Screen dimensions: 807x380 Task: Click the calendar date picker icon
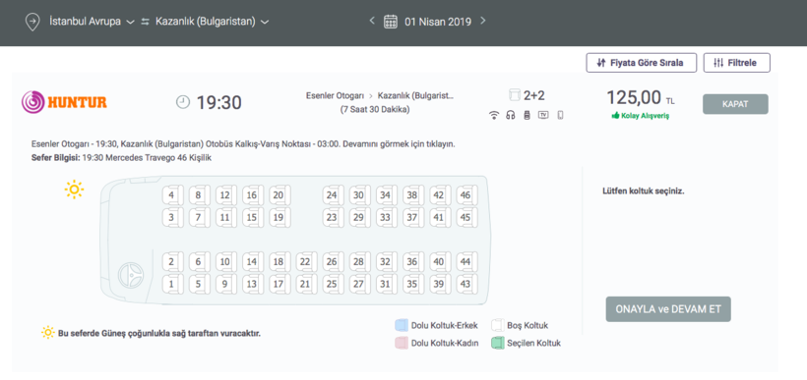pyautogui.click(x=391, y=22)
